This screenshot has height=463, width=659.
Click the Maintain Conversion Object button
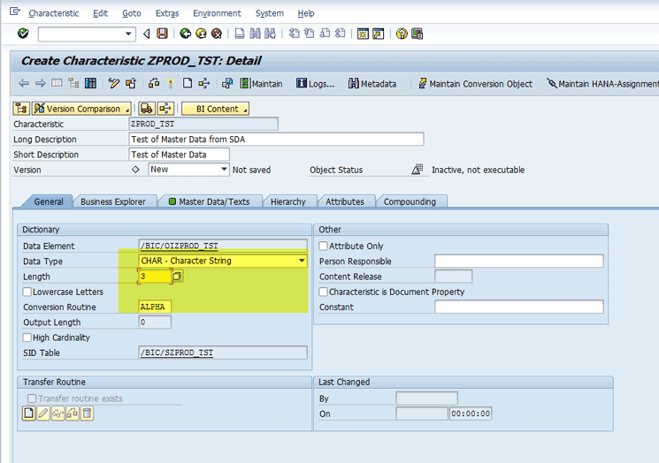475,84
